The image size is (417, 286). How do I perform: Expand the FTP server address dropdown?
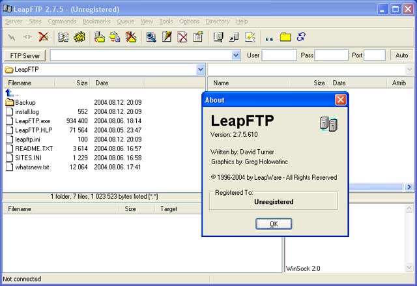(239, 55)
